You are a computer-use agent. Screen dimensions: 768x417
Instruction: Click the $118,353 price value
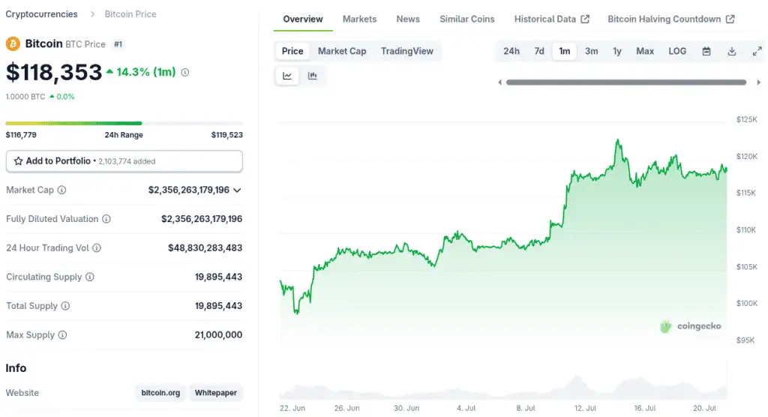point(54,72)
